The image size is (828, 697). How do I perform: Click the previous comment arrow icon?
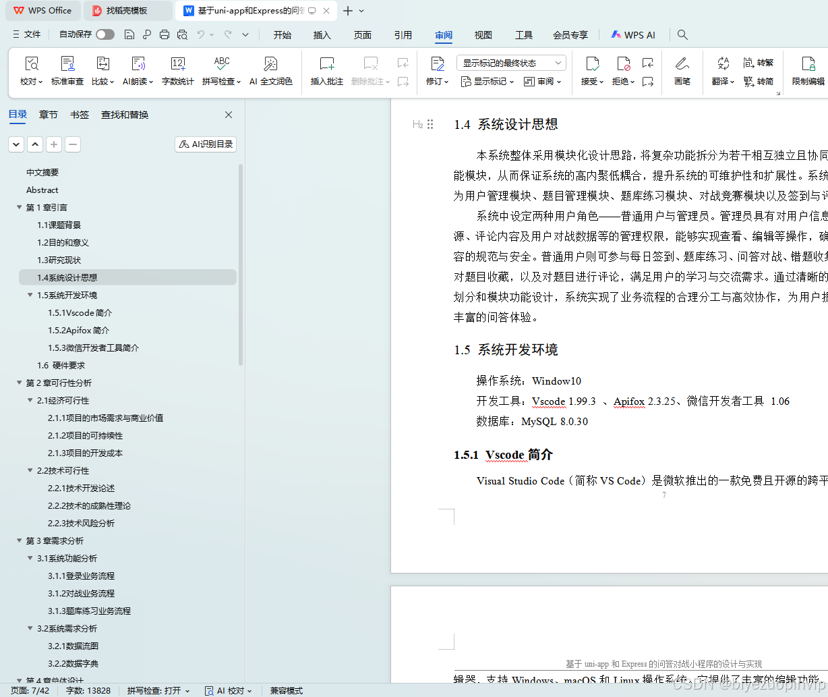tap(403, 63)
